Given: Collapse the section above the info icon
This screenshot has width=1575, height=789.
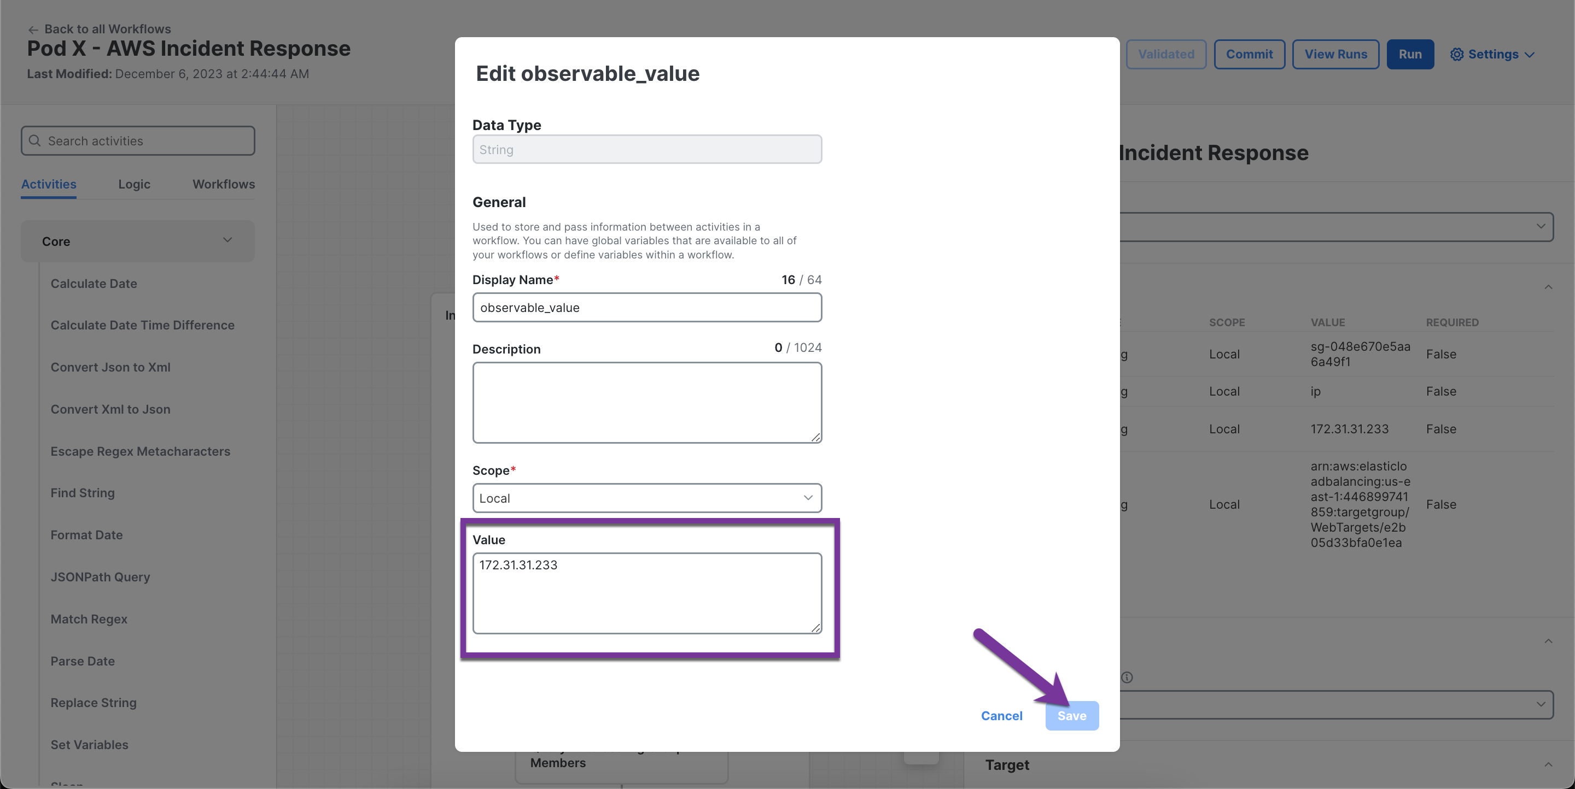Looking at the screenshot, I should coord(1548,640).
